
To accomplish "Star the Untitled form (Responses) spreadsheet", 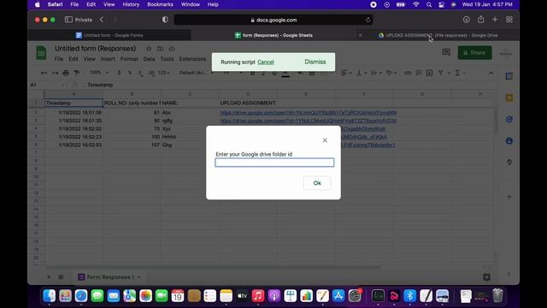I will tap(149, 49).
